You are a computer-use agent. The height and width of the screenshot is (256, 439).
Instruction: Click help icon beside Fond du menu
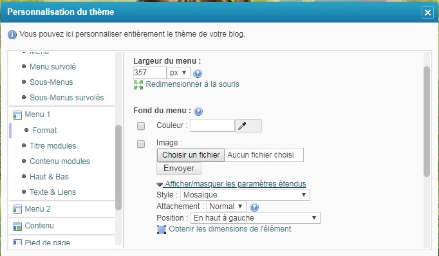point(198,111)
